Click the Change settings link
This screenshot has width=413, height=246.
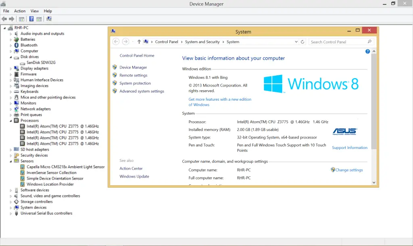pyautogui.click(x=349, y=170)
